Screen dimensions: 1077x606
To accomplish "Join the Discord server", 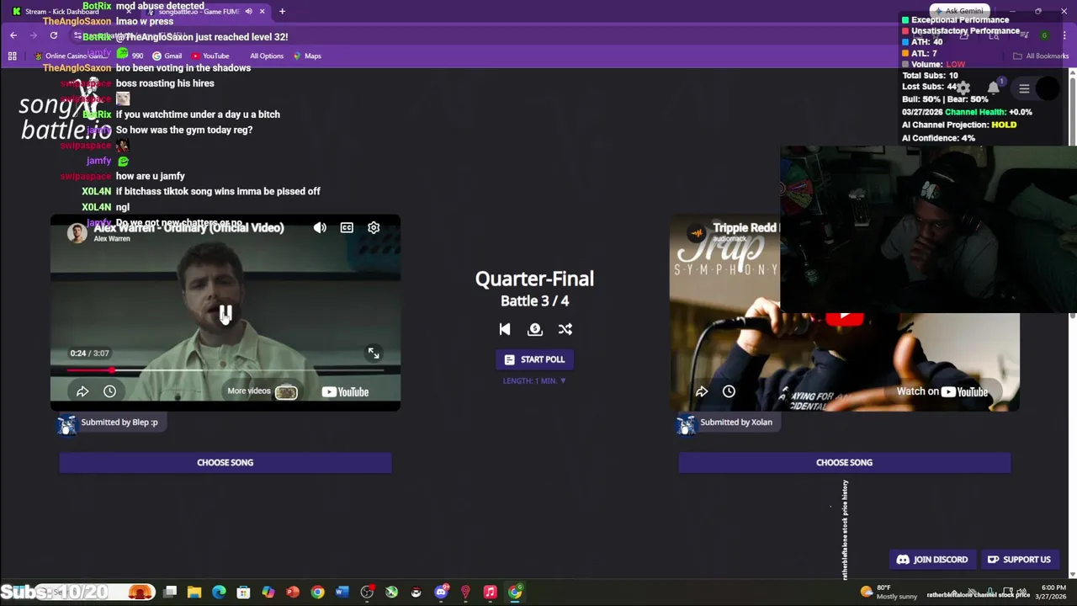I will pyautogui.click(x=932, y=560).
